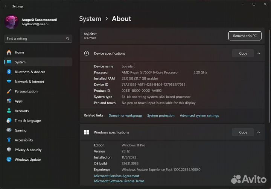Select Time & language category
The height and width of the screenshot is (189, 271).
coord(38,120)
